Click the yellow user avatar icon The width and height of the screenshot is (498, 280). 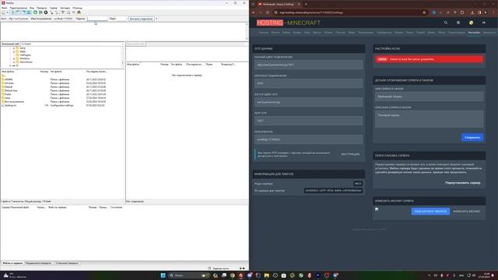pyautogui.click(x=471, y=23)
